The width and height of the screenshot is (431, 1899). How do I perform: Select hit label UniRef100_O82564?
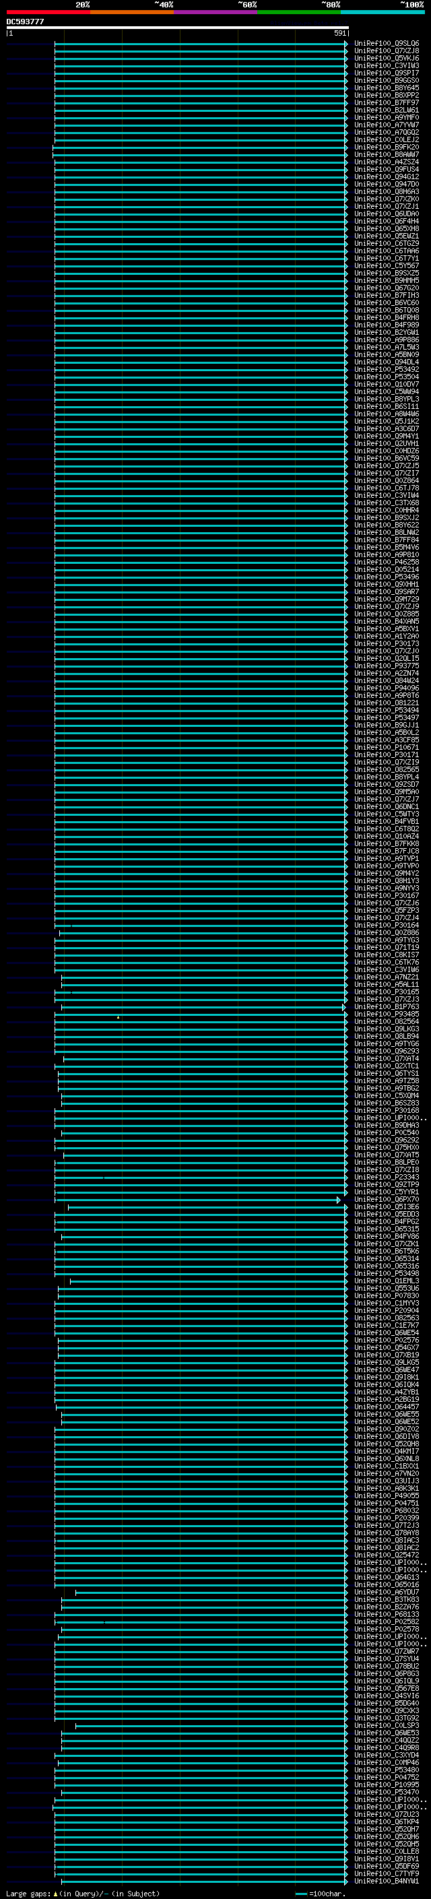[x=387, y=1021]
